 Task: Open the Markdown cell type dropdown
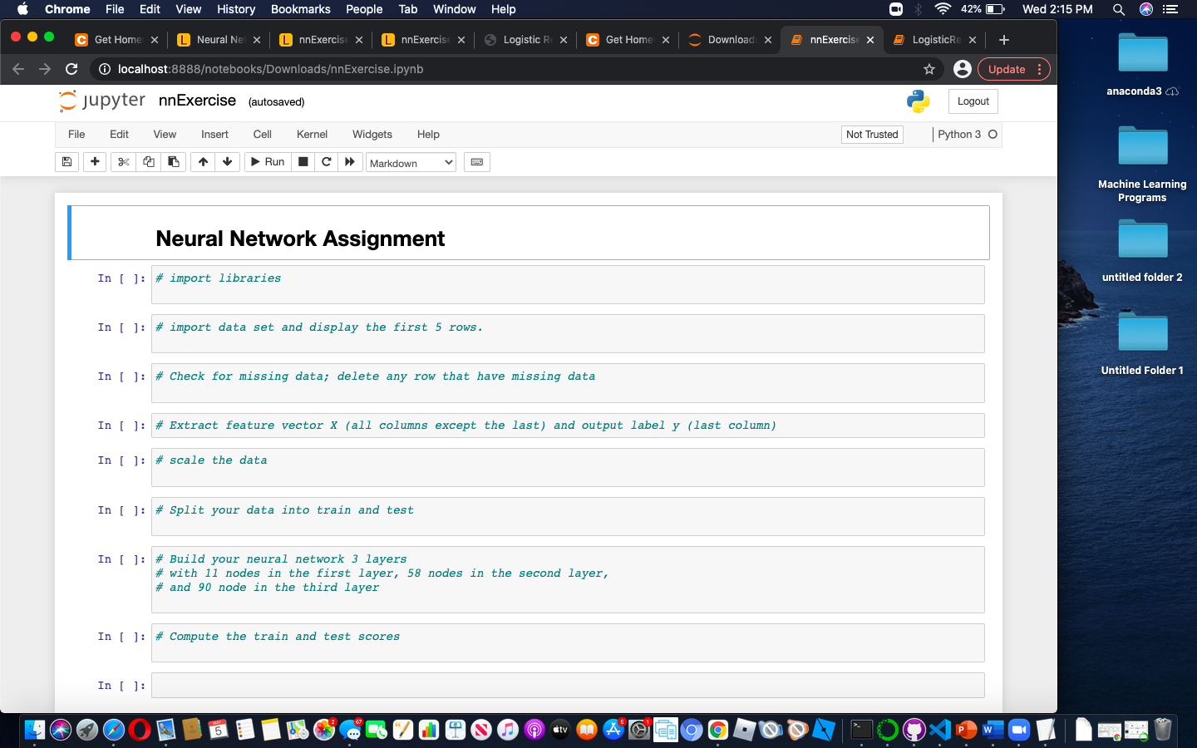point(411,162)
